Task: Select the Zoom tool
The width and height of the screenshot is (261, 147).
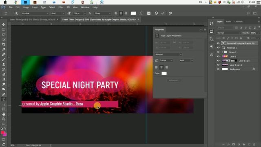Action: click(x=4, y=119)
